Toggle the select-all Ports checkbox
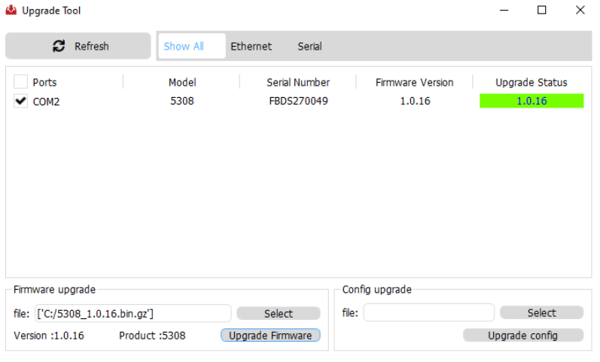Viewport: 600px width, 362px height. tap(21, 82)
